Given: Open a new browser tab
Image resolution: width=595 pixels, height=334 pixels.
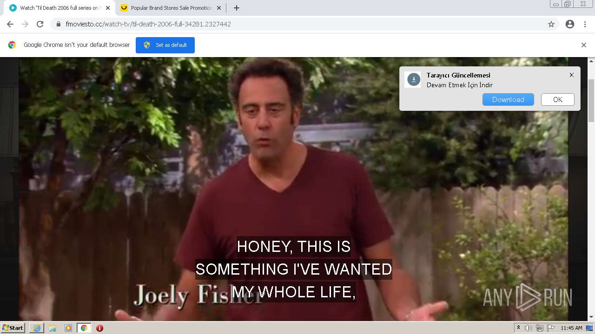Looking at the screenshot, I should pos(237,8).
